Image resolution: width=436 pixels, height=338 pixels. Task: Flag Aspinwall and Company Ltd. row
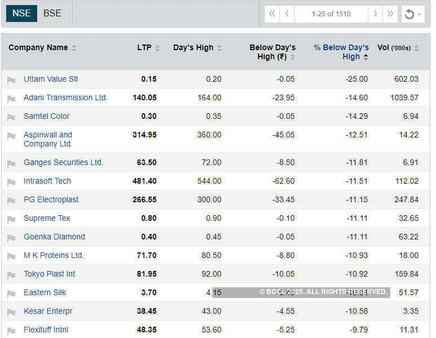[x=11, y=136]
